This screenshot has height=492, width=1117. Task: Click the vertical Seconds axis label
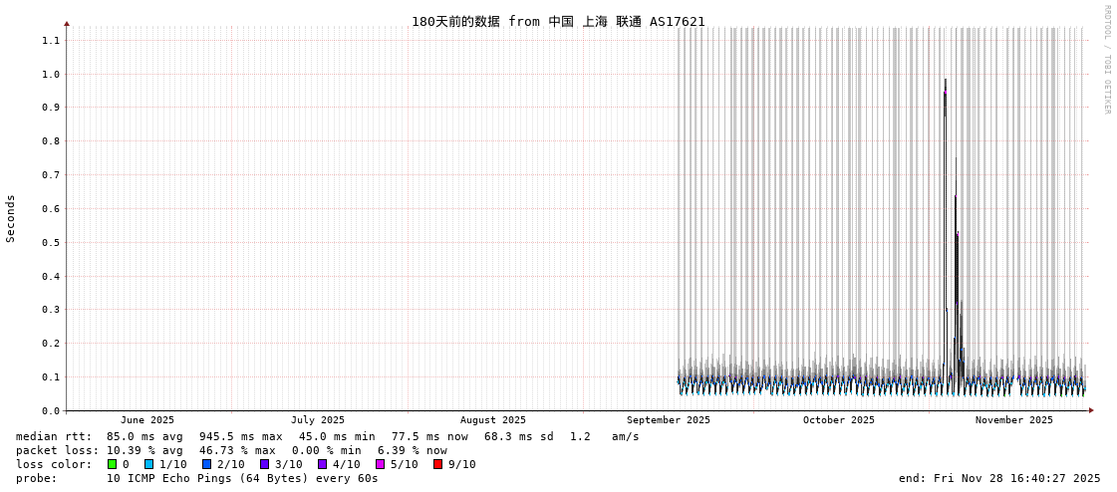11,218
